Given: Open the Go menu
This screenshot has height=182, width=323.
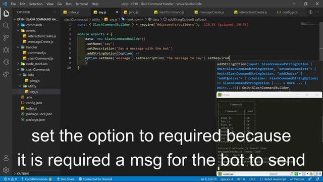Looking at the screenshot, I should click(60, 4).
